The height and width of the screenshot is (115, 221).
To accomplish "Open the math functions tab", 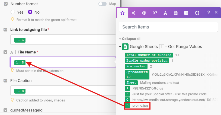I will point(155,13).
